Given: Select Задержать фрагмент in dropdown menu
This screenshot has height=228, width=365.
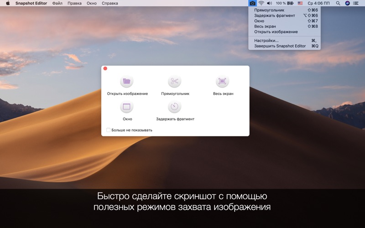Looking at the screenshot, I should click(x=284, y=16).
